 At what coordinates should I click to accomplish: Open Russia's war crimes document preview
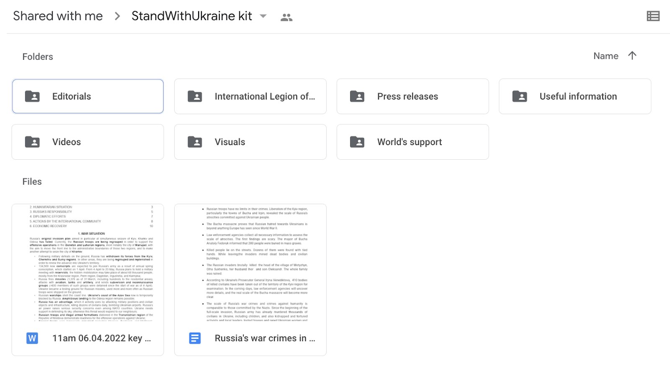(x=250, y=263)
